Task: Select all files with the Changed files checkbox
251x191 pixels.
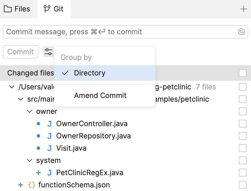Action: [242, 73]
